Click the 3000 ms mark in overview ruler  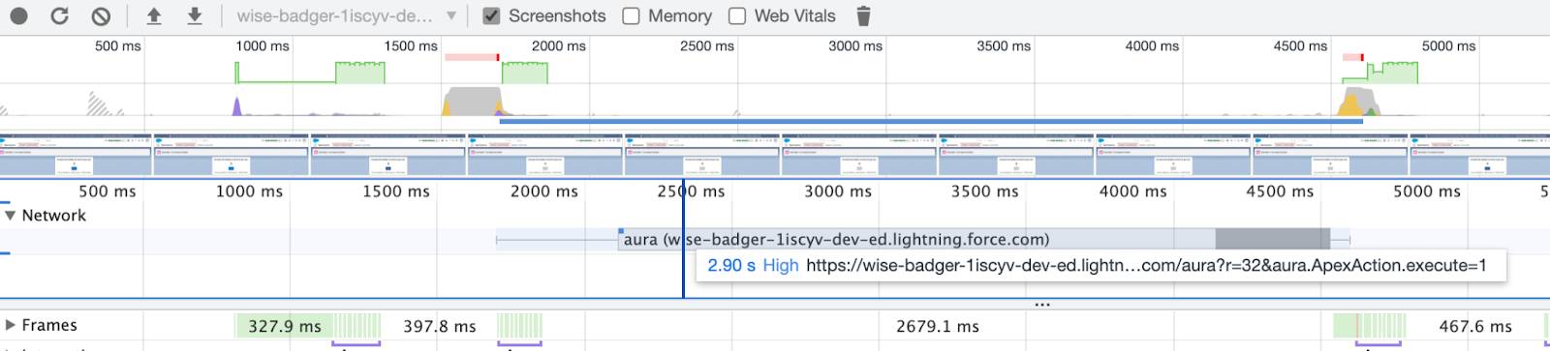click(854, 45)
